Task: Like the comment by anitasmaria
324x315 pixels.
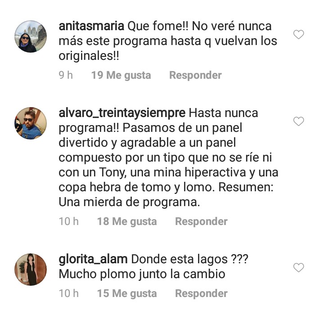Action: click(298, 34)
